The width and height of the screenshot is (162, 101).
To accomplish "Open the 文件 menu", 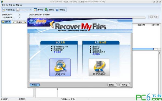I will [5, 5].
